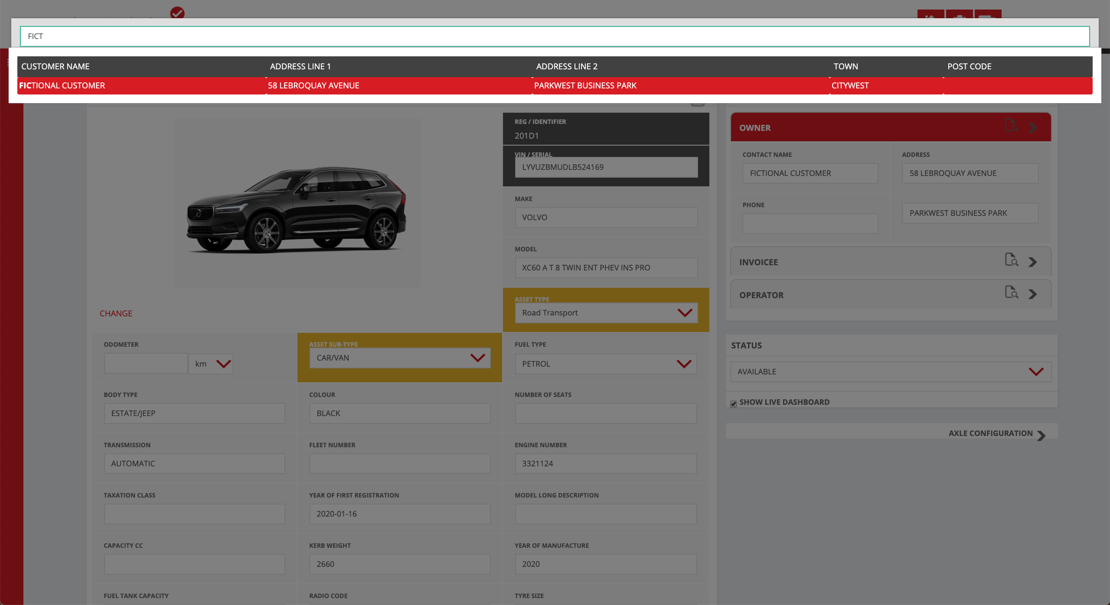This screenshot has width=1110, height=605.
Task: Open Operator document search icon
Action: [1011, 292]
